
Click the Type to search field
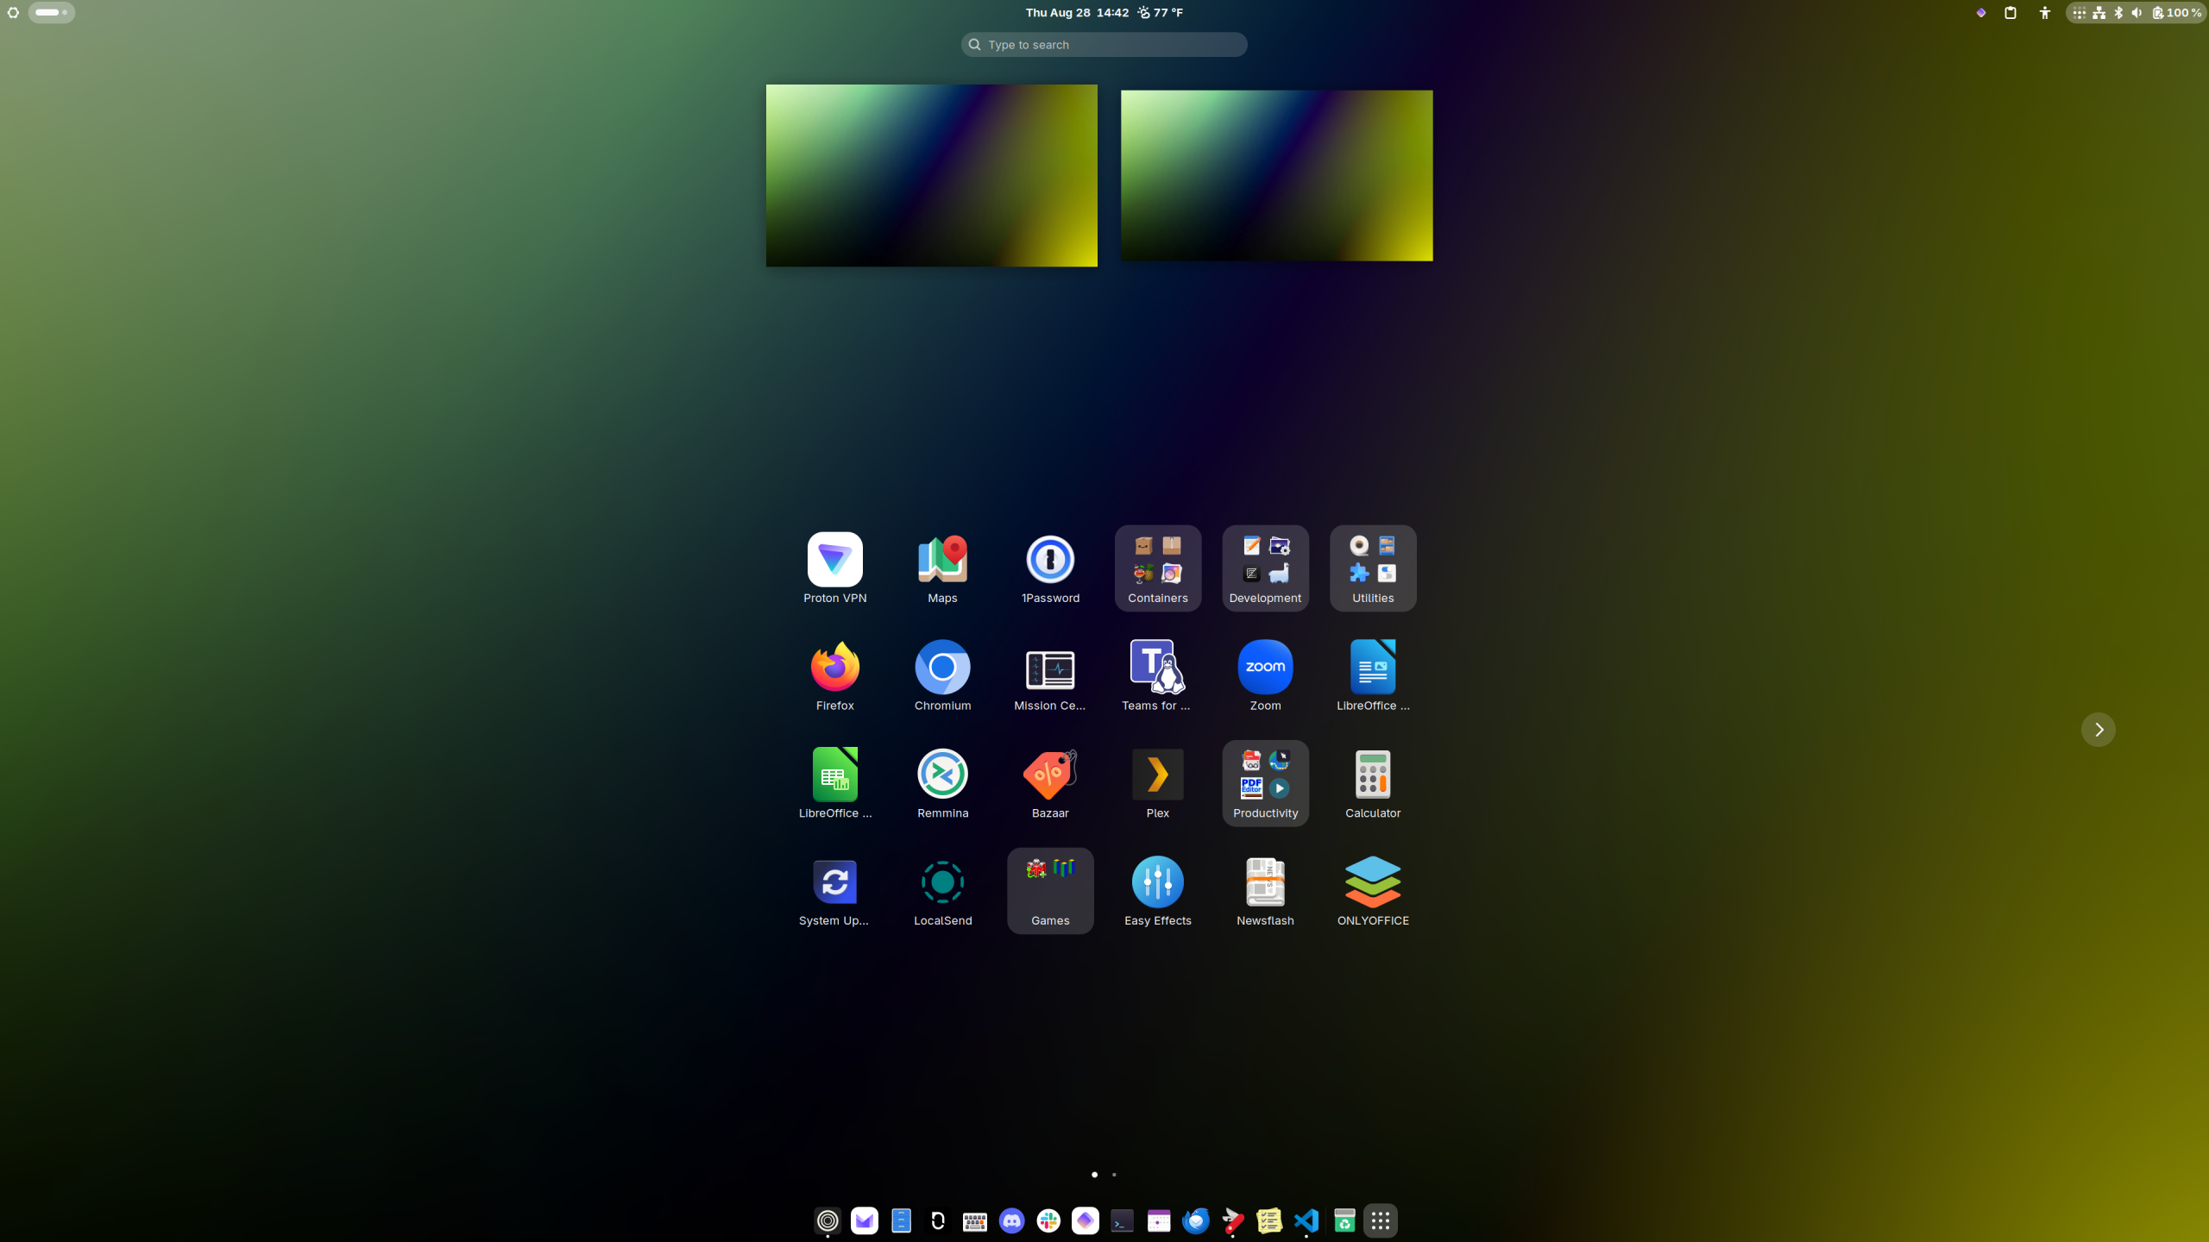click(1104, 45)
